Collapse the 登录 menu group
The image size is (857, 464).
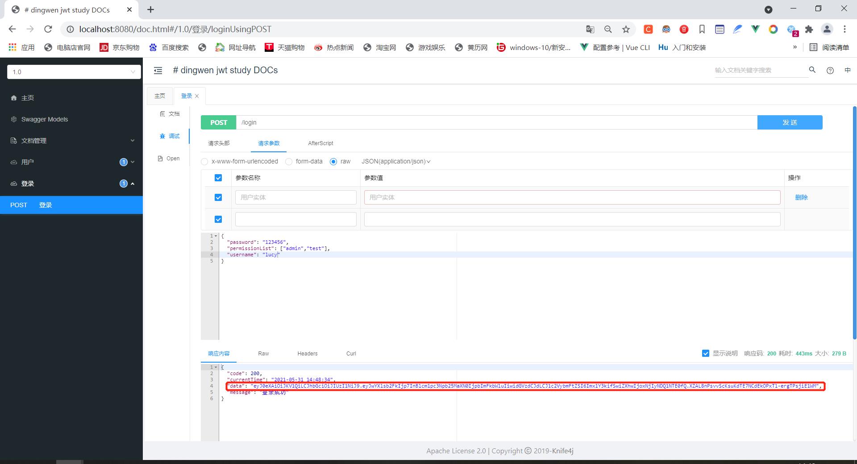tap(71, 184)
